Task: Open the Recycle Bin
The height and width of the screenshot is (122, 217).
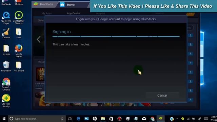Action: click(6, 66)
